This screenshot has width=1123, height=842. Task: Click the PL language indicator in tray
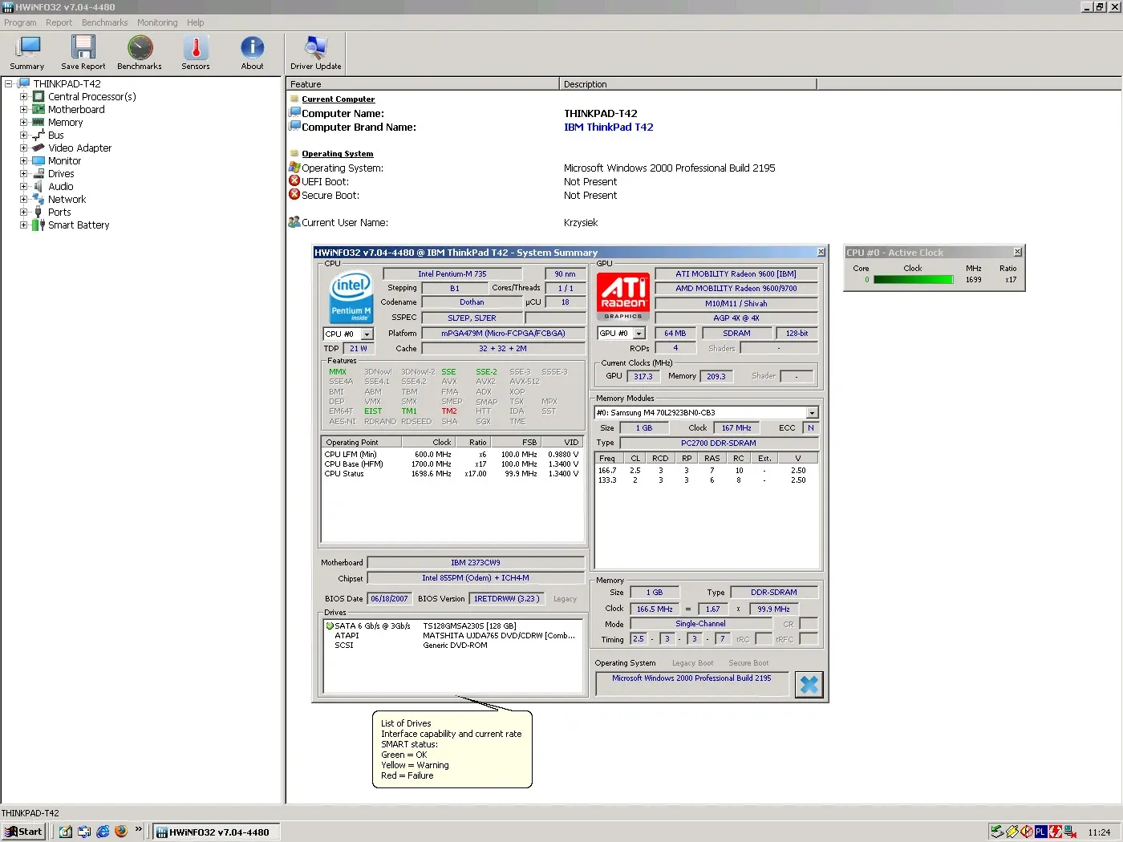pyautogui.click(x=1041, y=832)
